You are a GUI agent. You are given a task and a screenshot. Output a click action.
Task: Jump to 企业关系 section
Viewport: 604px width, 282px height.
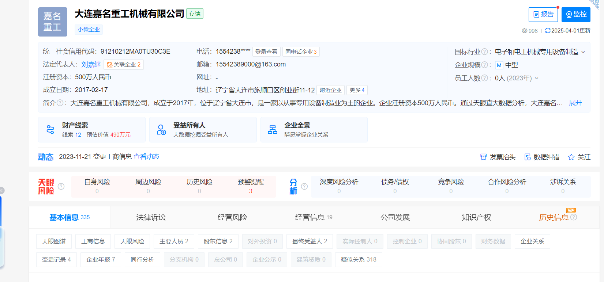coord(532,241)
